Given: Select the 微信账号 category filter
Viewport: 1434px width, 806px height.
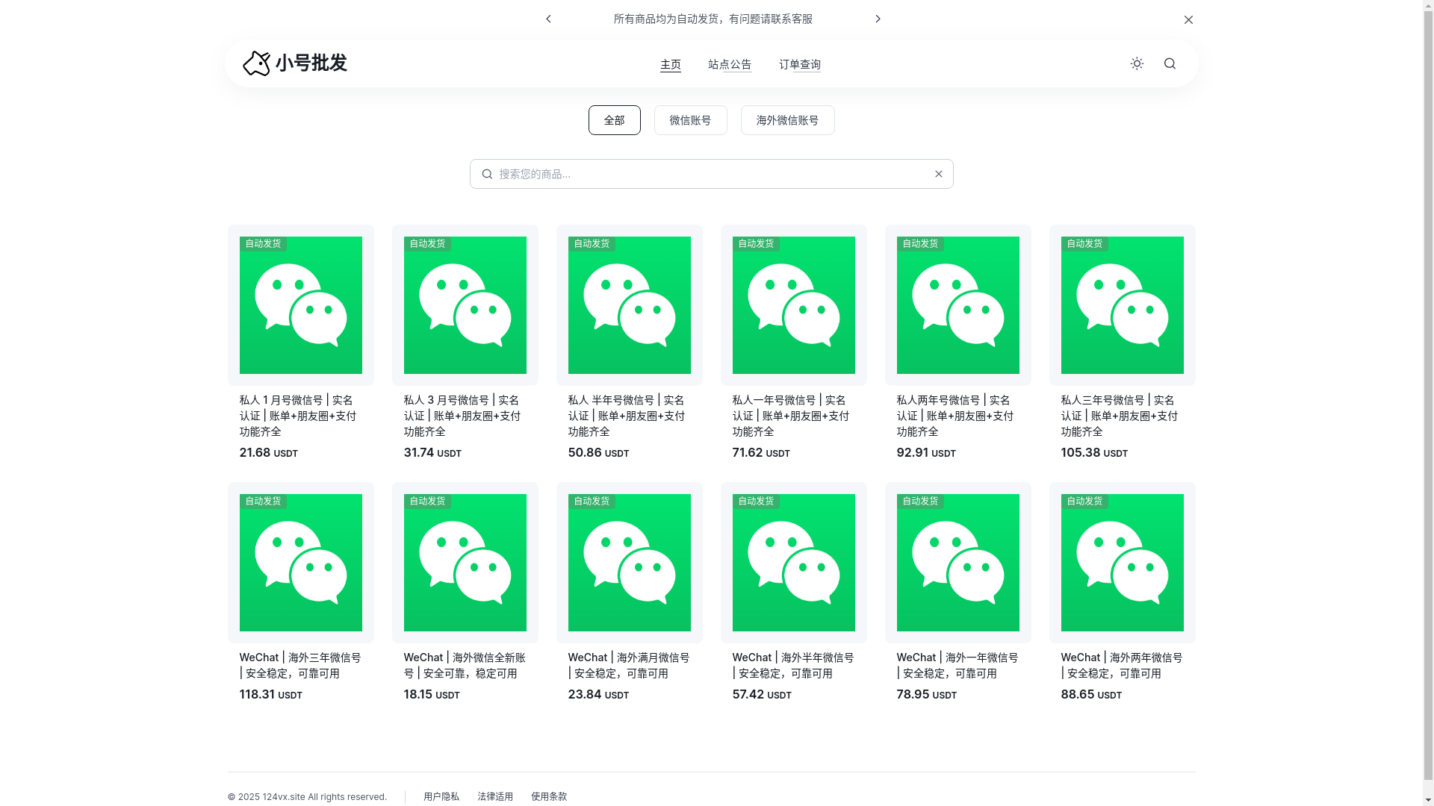Looking at the screenshot, I should click(x=690, y=120).
